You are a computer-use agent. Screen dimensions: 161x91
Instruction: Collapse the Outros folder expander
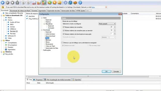coord(4,20)
